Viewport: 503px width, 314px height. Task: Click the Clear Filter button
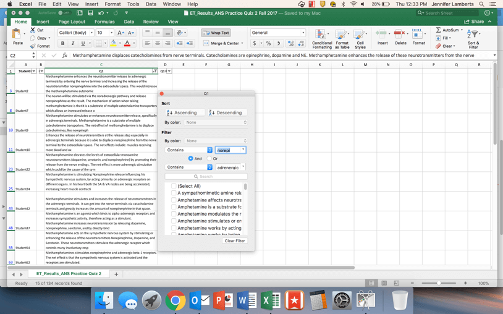235,241
